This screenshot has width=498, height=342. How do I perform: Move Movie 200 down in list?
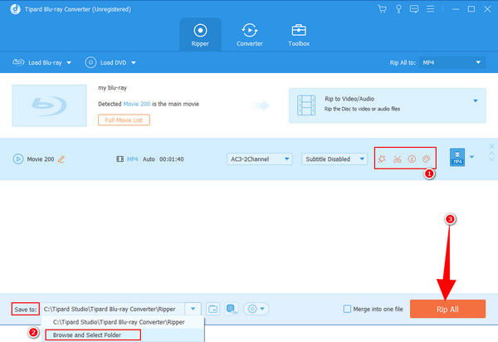[x=491, y=159]
